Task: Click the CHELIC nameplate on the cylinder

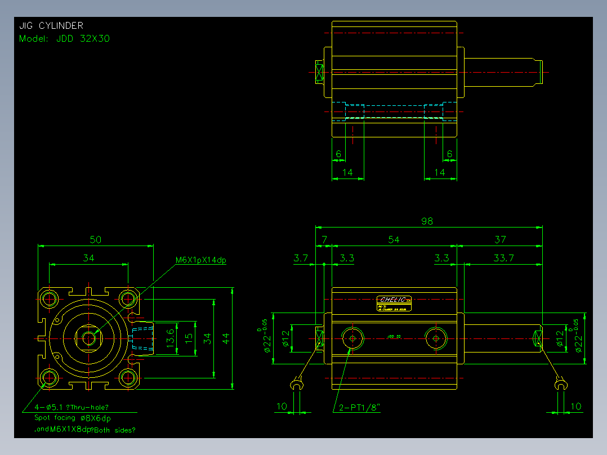Action: tap(394, 303)
